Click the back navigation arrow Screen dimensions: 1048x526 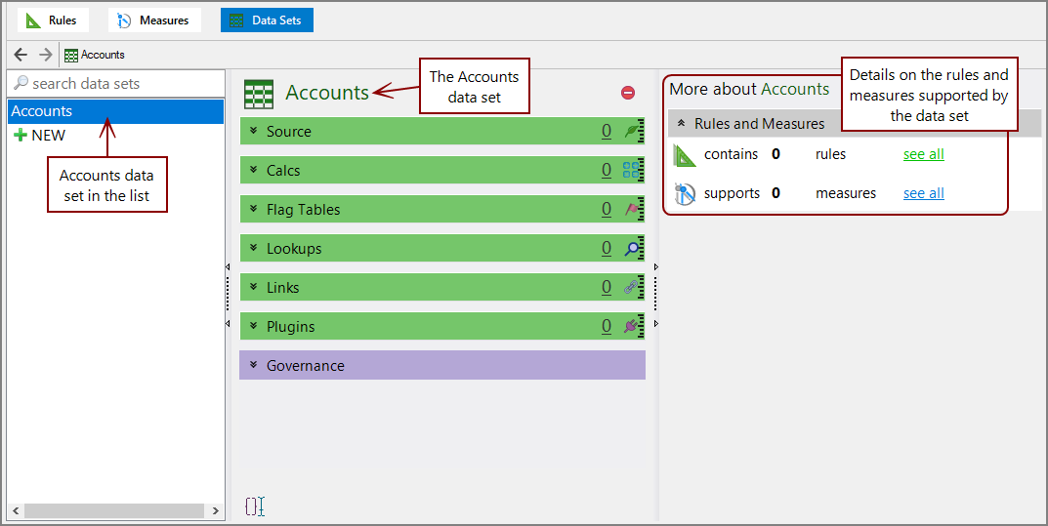(x=21, y=55)
